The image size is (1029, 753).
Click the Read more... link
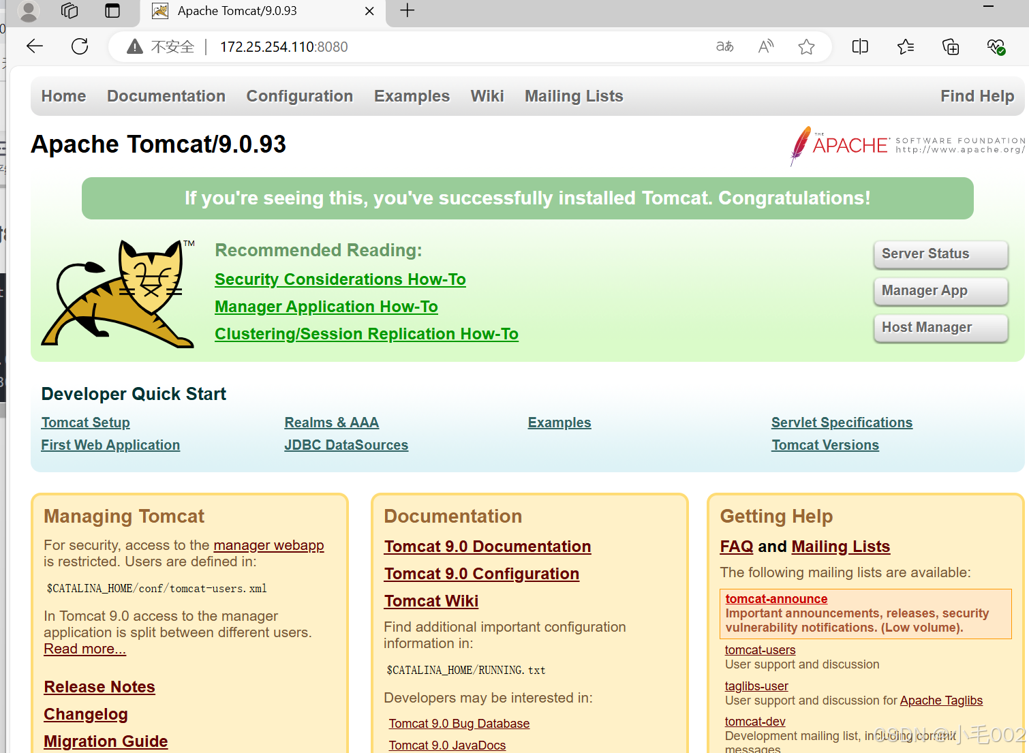(x=85, y=649)
